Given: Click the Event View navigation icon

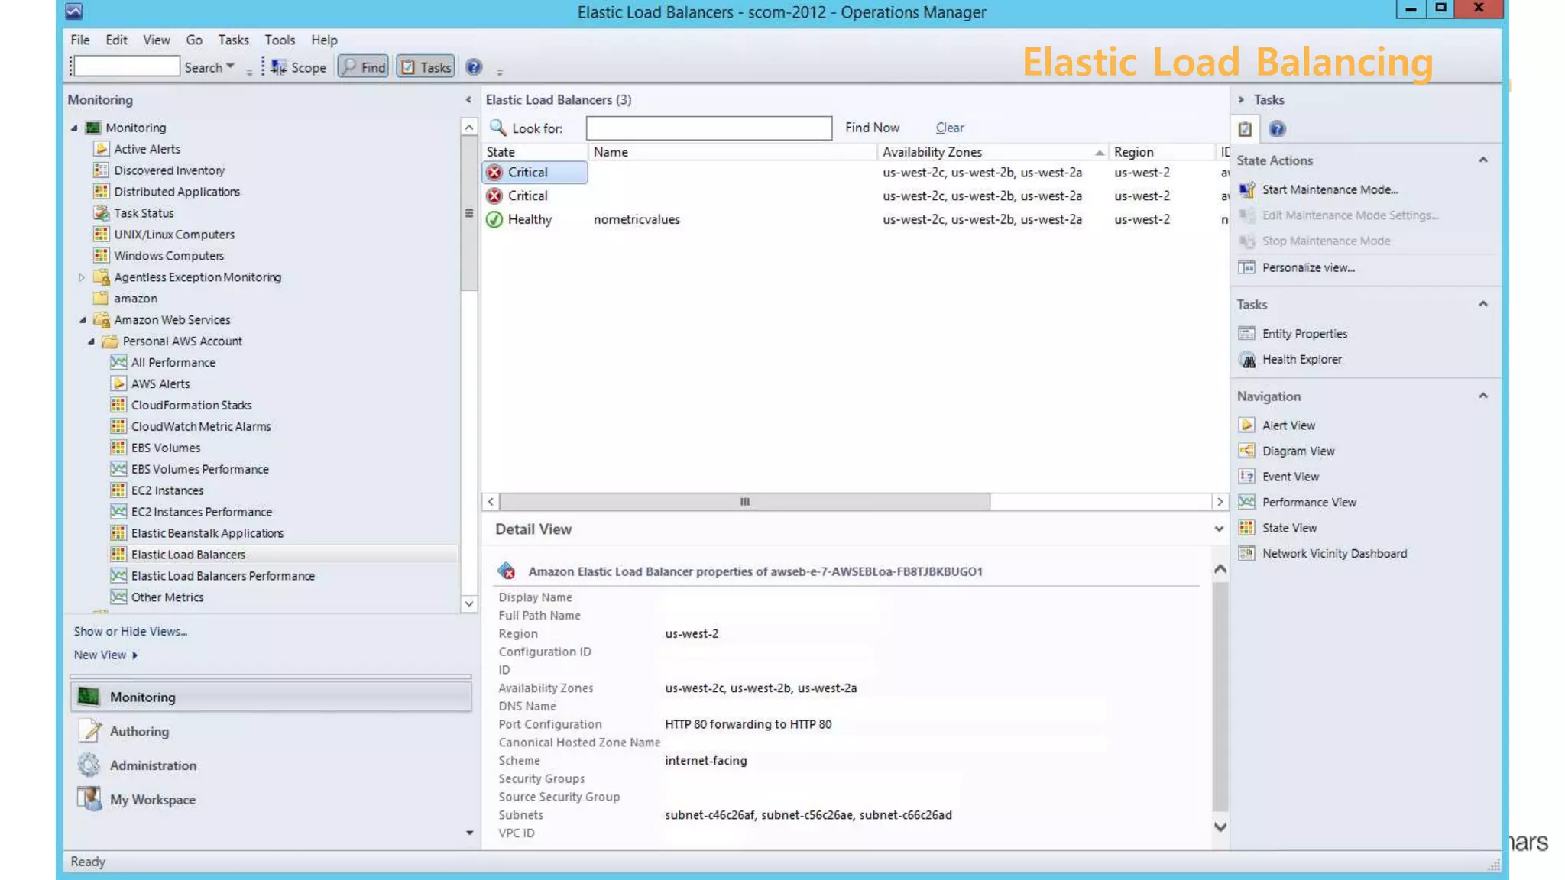Looking at the screenshot, I should tap(1246, 476).
